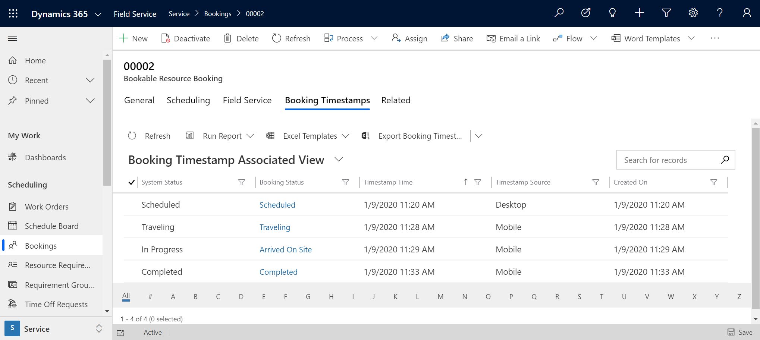Collapse the sidebar with hamburger icon
760x340 pixels.
[12, 38]
